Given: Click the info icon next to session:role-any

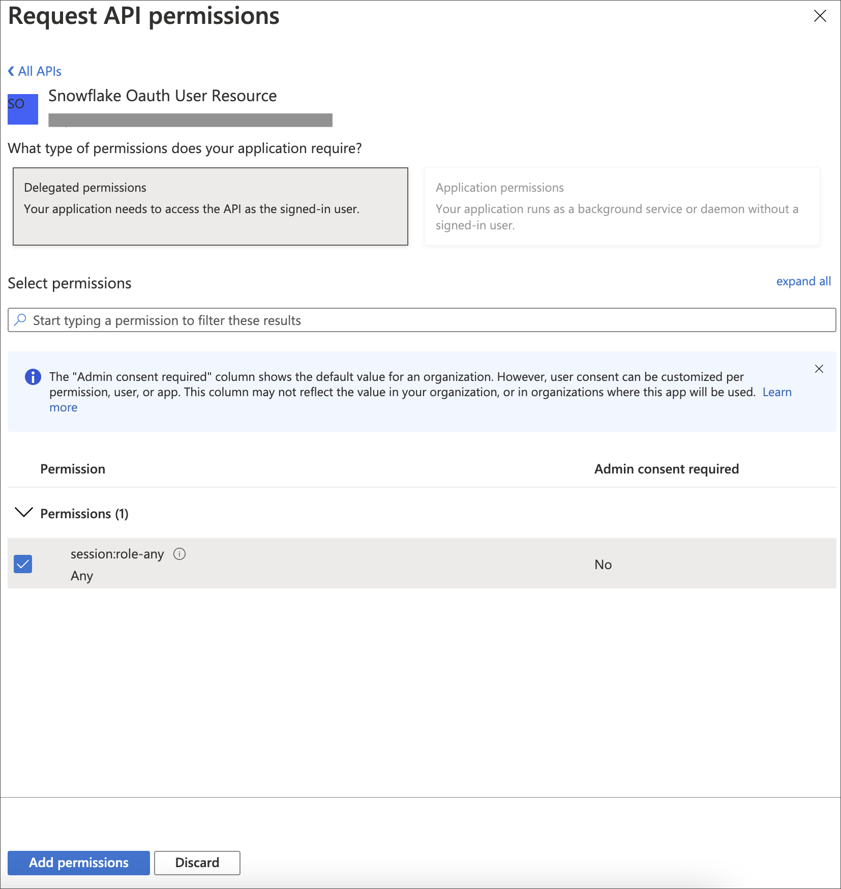Looking at the screenshot, I should (180, 554).
